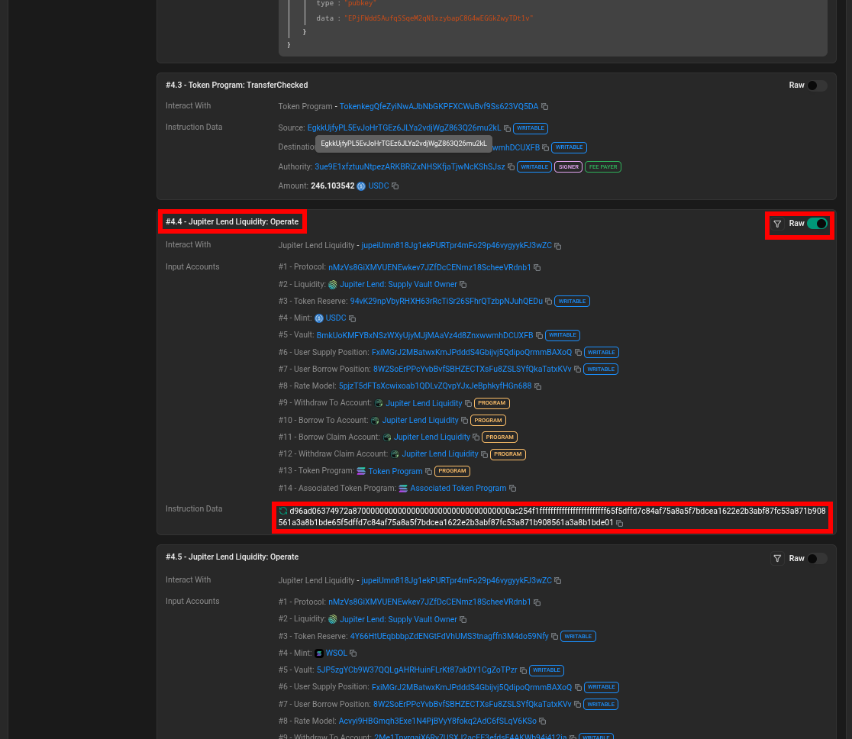Open the Tokenkeg Token Program address link
Screen dimensions: 852x739
(438, 107)
